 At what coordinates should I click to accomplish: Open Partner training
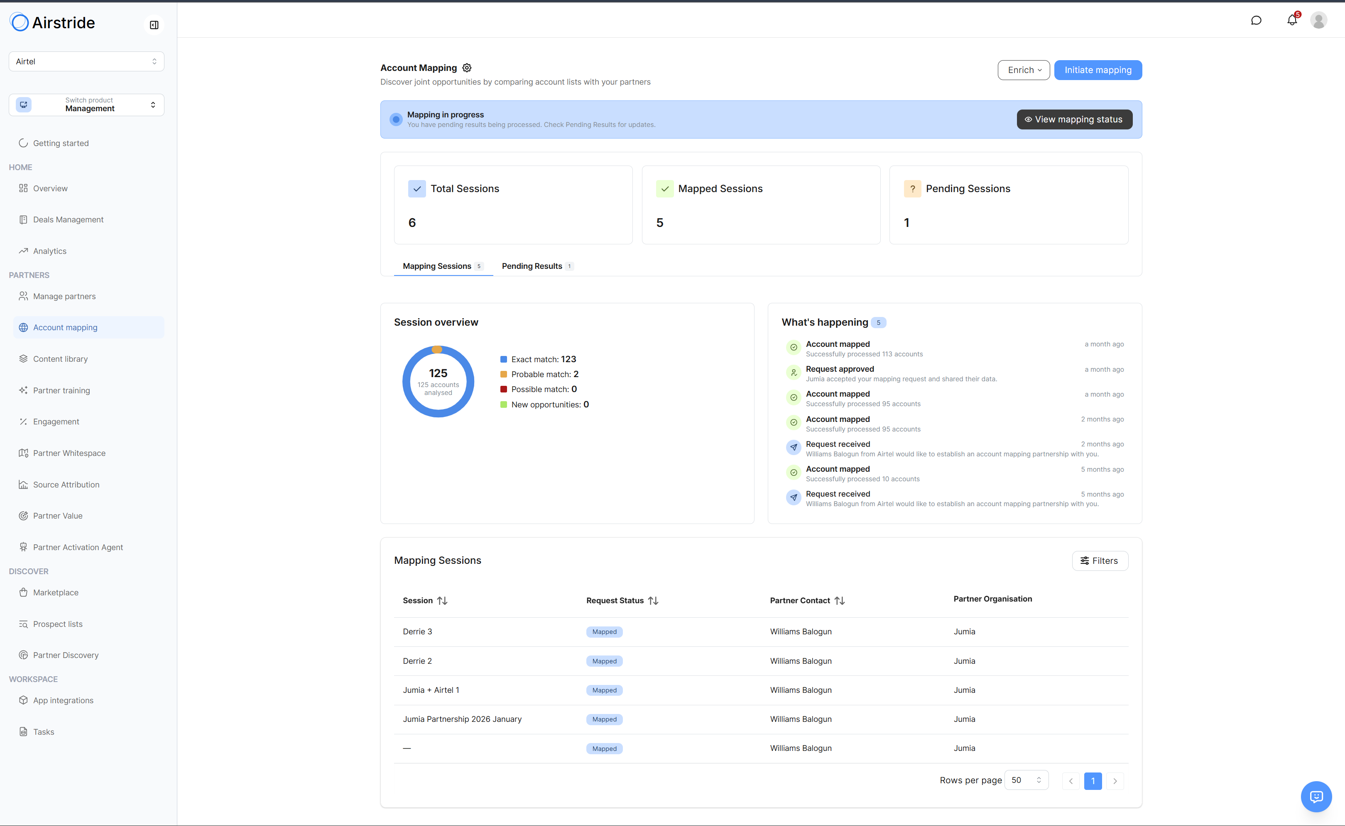88,391
